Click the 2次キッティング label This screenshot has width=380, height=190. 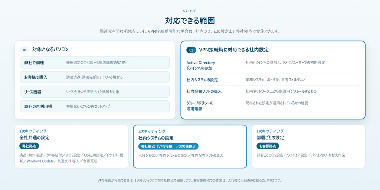click(152, 131)
